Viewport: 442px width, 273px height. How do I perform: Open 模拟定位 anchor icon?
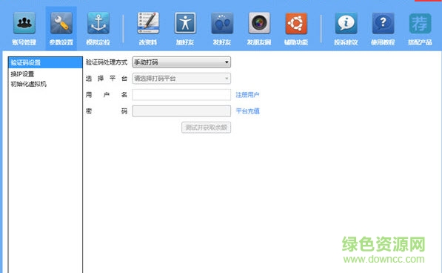click(98, 23)
